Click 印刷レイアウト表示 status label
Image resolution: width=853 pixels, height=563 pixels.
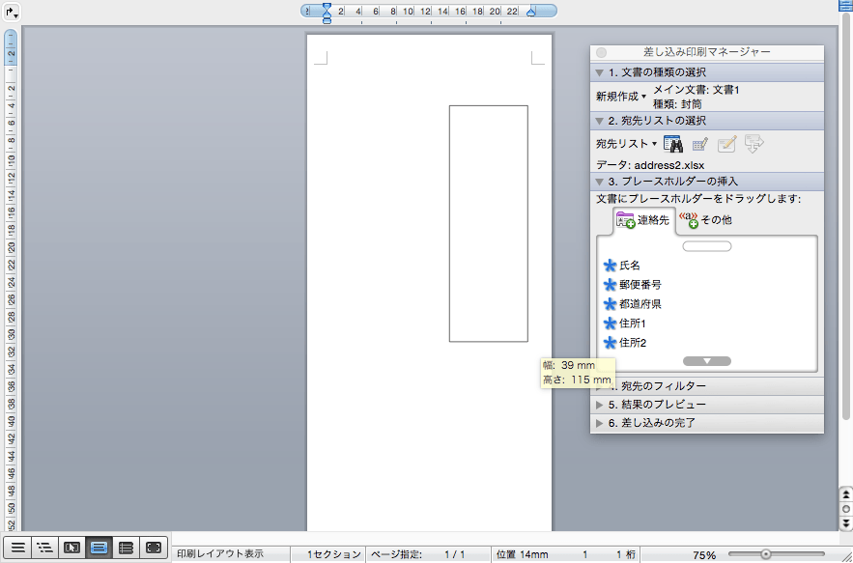220,553
